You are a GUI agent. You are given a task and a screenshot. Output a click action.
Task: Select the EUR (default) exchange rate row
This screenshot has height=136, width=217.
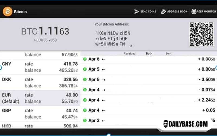(40, 98)
